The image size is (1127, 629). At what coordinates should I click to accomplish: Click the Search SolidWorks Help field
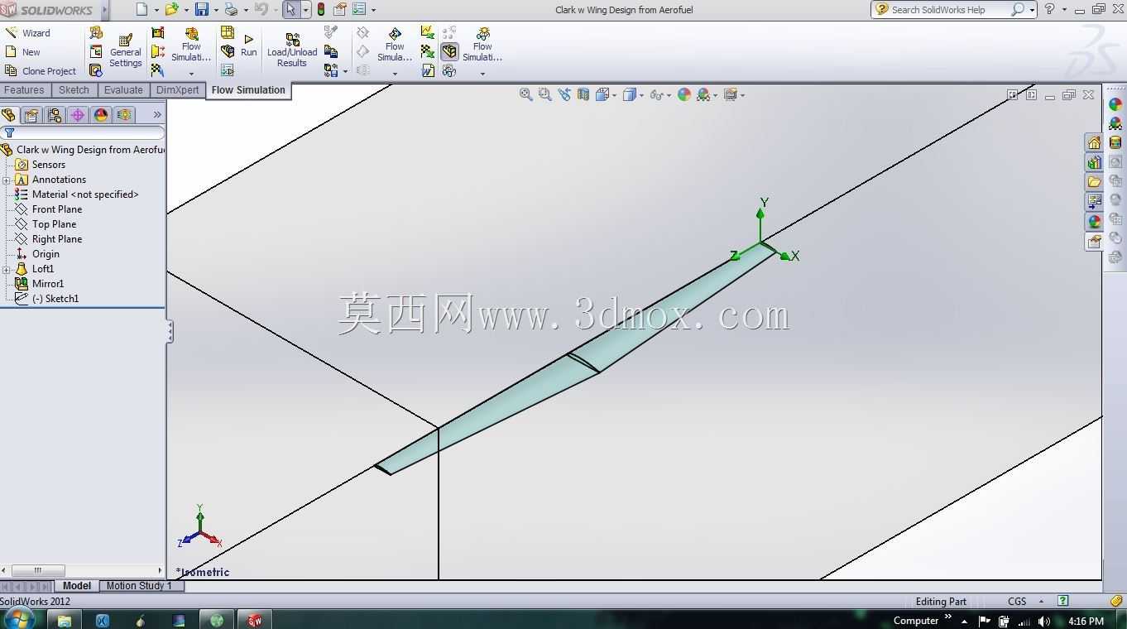click(949, 10)
